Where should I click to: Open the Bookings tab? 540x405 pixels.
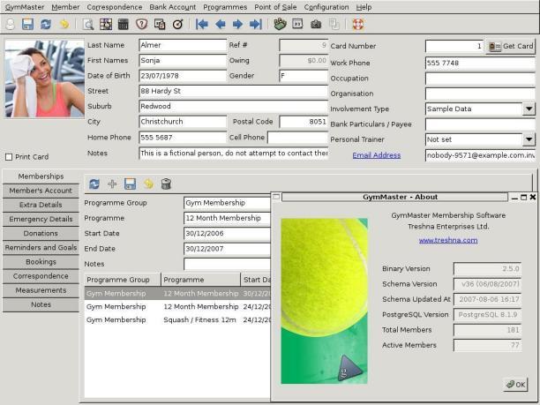(41, 262)
